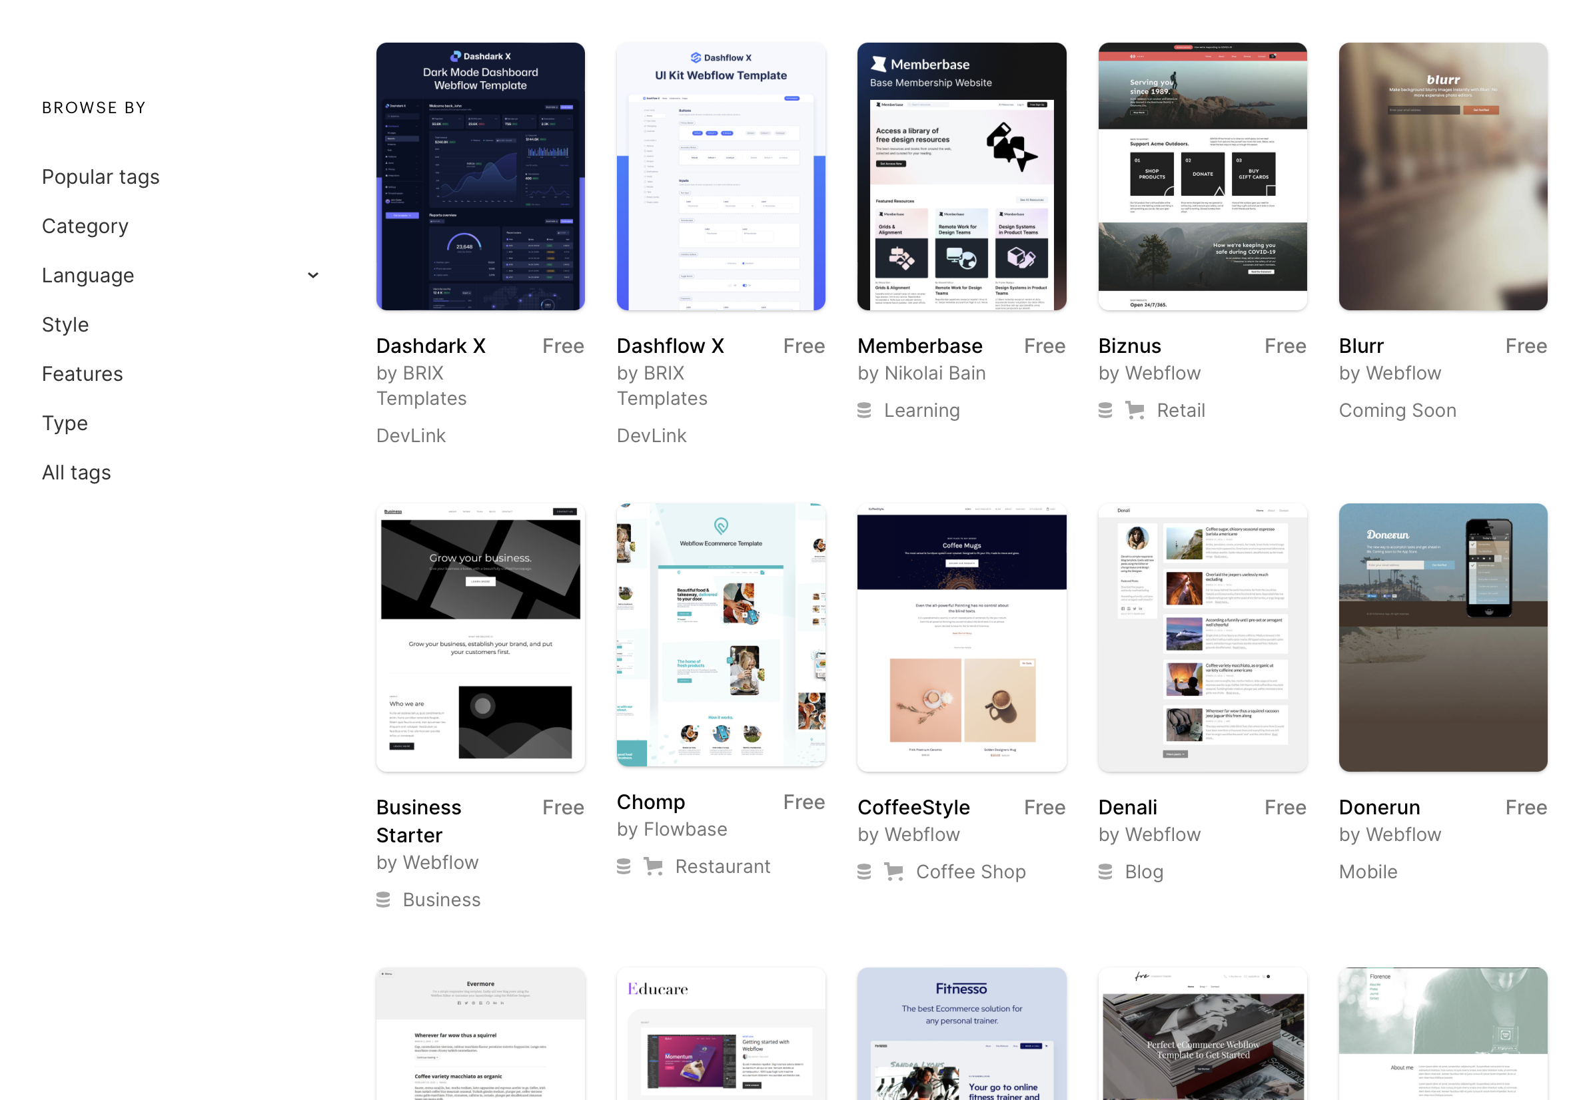This screenshot has height=1100, width=1591.
Task: Click author Flowbase under Chomp
Action: [x=685, y=830]
